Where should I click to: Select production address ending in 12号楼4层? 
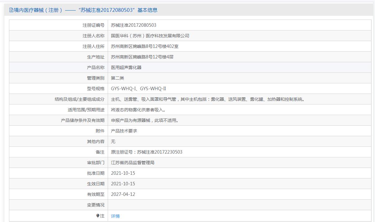click(x=142, y=57)
